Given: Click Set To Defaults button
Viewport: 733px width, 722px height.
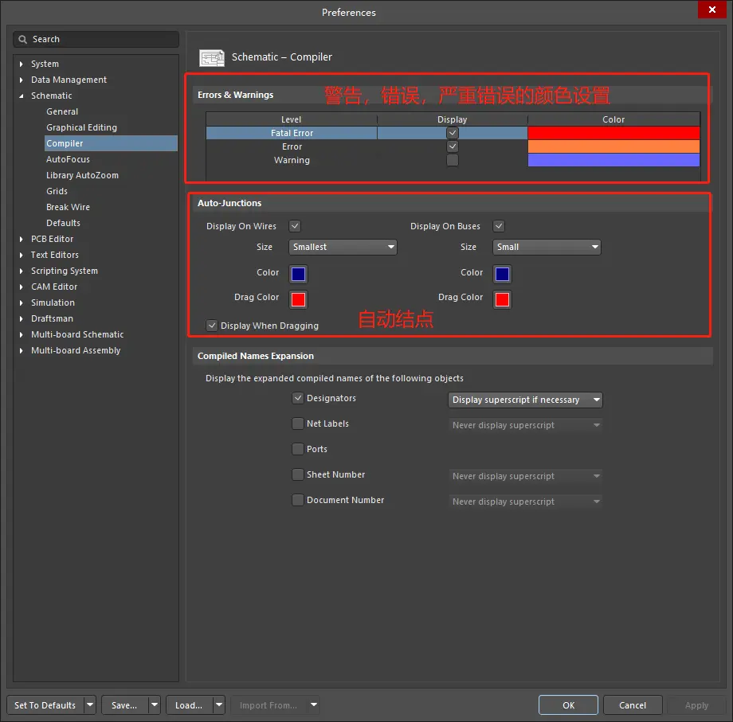Looking at the screenshot, I should pyautogui.click(x=45, y=704).
